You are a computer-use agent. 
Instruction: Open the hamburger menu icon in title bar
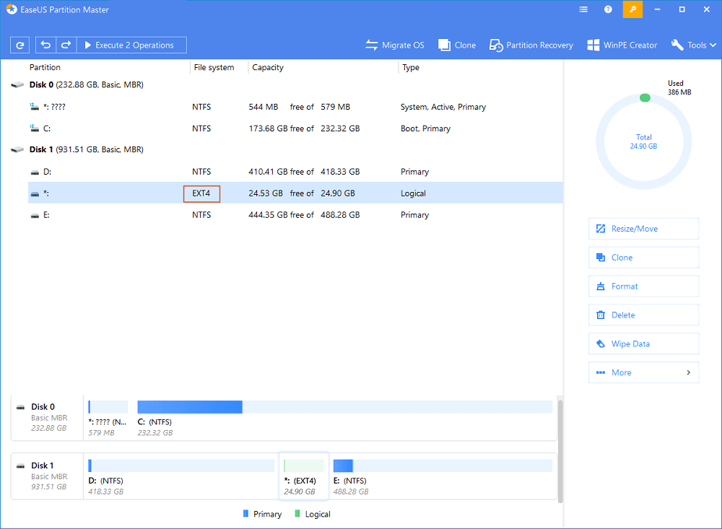tap(583, 9)
